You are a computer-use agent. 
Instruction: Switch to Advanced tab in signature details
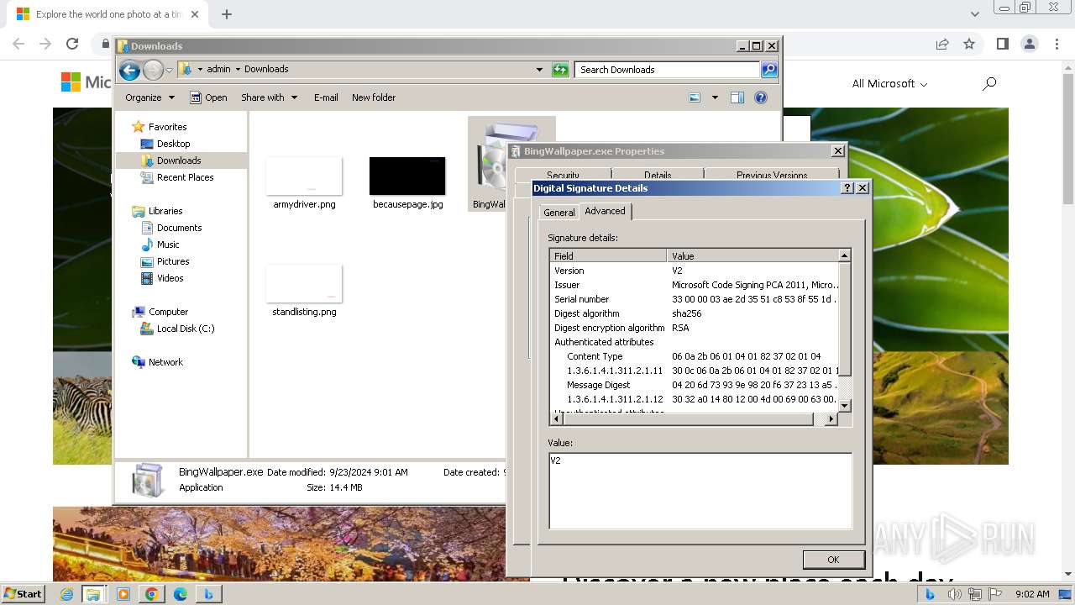(x=605, y=211)
